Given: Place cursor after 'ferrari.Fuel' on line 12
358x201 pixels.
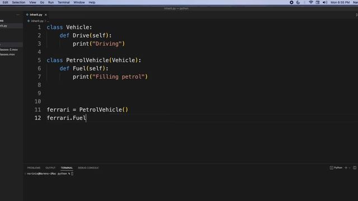Looking at the screenshot, I should [86, 118].
